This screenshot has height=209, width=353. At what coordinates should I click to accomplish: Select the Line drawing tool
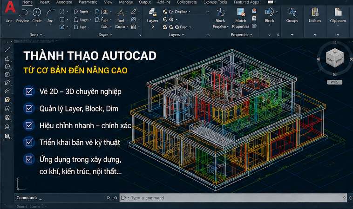click(x=9, y=20)
